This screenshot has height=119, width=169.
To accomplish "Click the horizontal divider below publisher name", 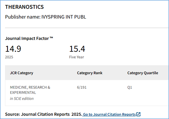I will [x=87, y=28].
